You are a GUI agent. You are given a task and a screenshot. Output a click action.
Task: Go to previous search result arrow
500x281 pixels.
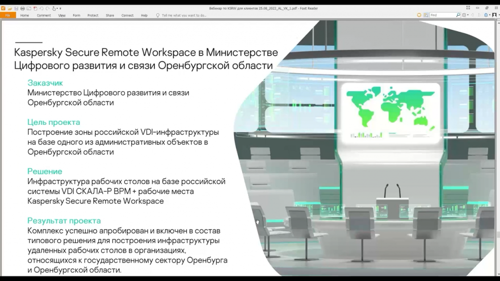pos(472,15)
